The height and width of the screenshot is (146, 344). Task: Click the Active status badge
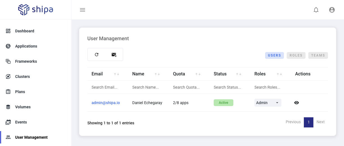pyautogui.click(x=224, y=103)
